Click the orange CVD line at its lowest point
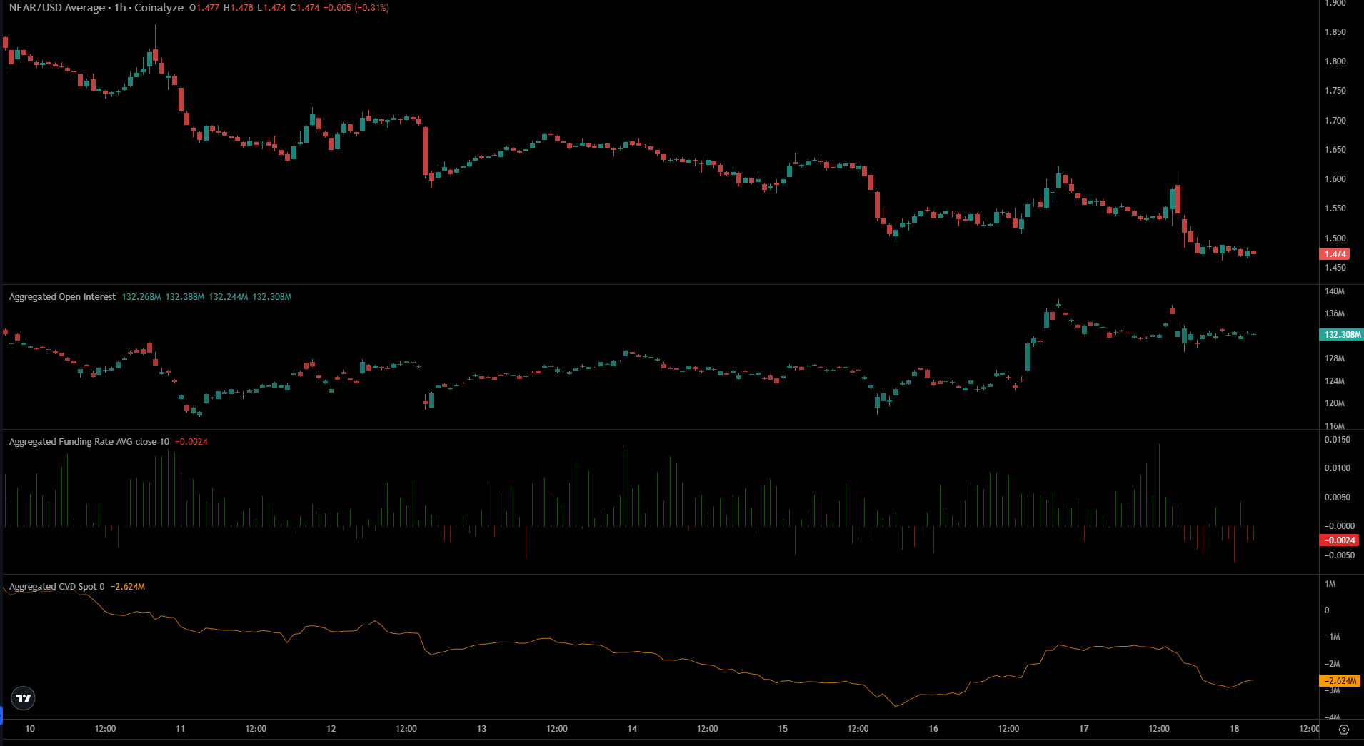The image size is (1364, 746). coord(896,707)
